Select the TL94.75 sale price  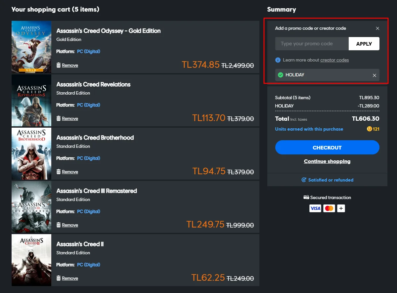coord(209,171)
